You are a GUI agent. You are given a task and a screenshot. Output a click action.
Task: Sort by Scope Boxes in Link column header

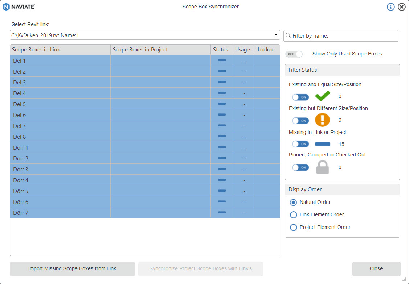(60, 50)
